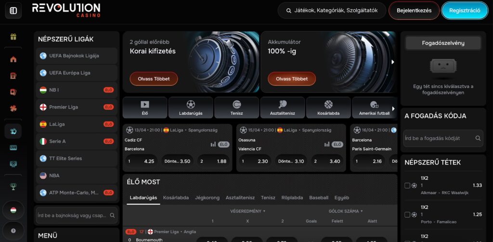Click magnifier in bet code field
The width and height of the screenshot is (493, 242).
(x=478, y=138)
